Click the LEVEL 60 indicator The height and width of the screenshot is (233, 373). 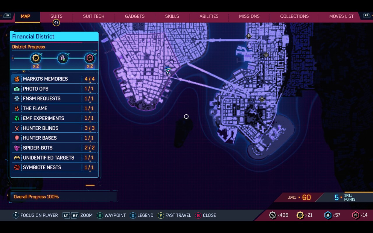299,197
